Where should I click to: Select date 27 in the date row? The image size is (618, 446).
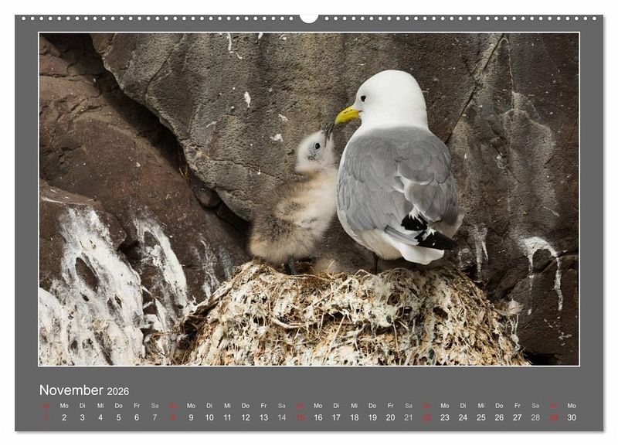[x=518, y=417]
